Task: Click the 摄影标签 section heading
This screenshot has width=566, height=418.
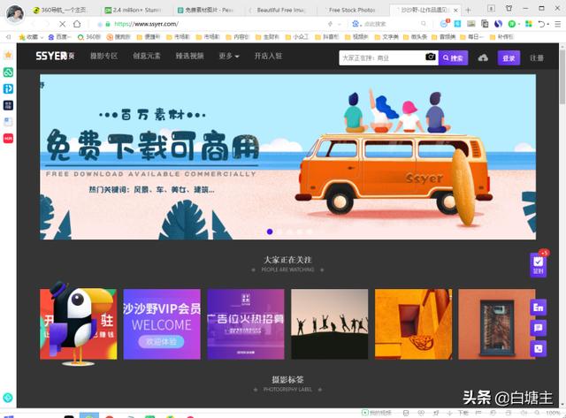Action: (x=287, y=379)
